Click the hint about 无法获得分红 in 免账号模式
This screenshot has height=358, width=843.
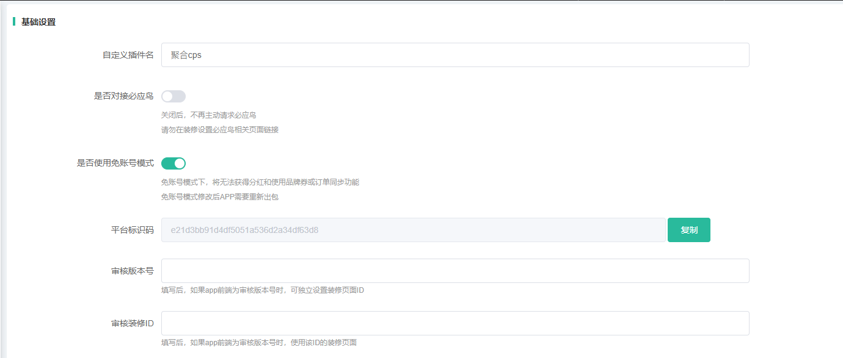(x=260, y=182)
